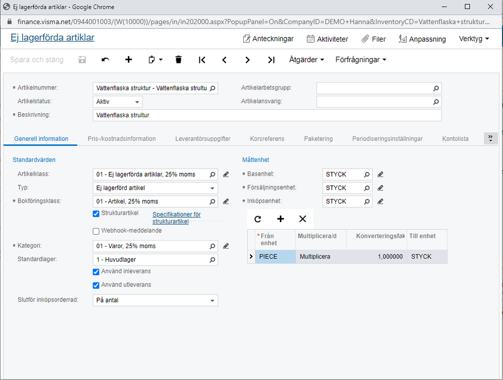The width and height of the screenshot is (503, 380).
Task: Open the Åtgärder menu
Action: pyautogui.click(x=307, y=60)
